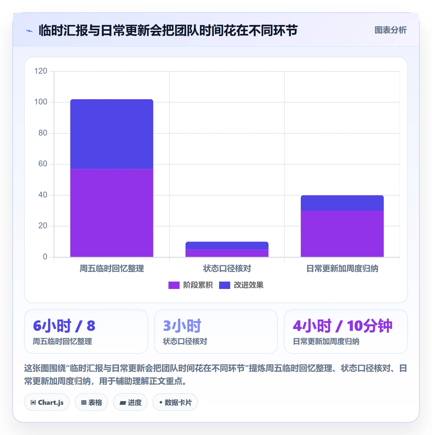Screen dimensions: 432x435
Task: Click the blue 改进效果 legend swatch
Action: click(x=225, y=285)
